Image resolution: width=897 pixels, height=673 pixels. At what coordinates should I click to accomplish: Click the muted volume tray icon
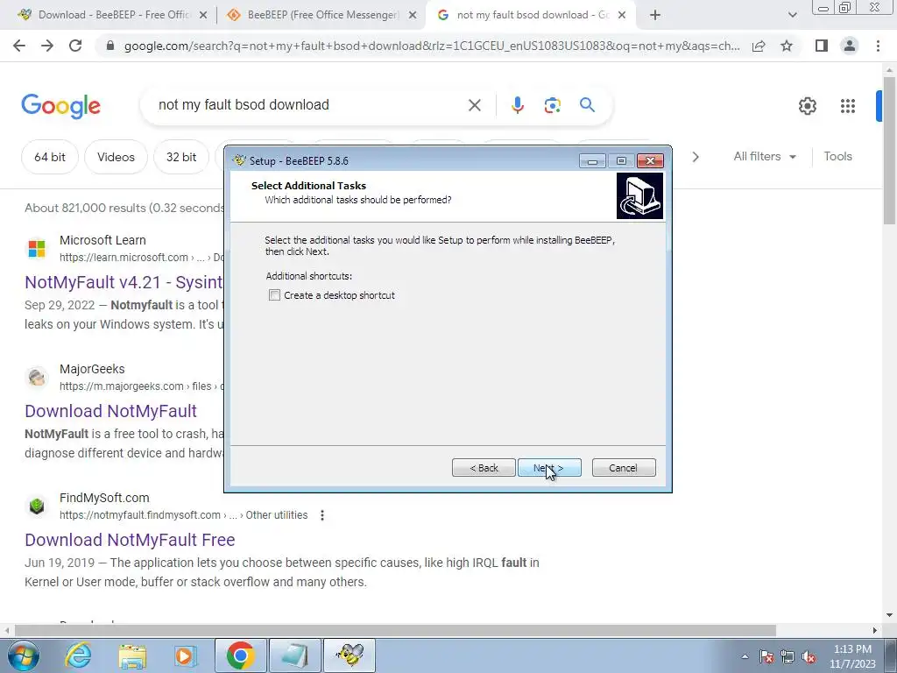pos(809,656)
